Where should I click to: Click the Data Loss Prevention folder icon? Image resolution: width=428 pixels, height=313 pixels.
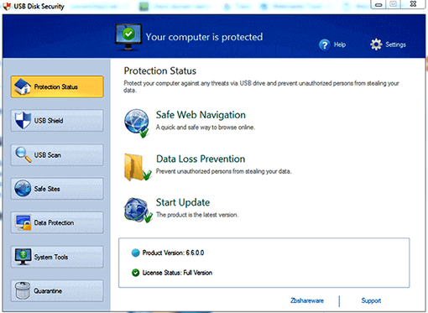pyautogui.click(x=138, y=167)
